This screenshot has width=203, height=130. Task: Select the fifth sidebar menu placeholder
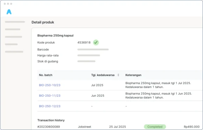[14, 52]
